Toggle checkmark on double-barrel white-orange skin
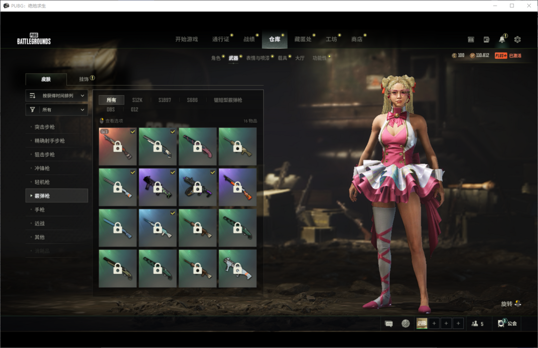 pyautogui.click(x=133, y=172)
